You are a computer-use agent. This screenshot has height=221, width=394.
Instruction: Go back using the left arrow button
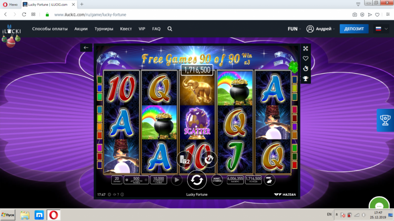point(86,47)
